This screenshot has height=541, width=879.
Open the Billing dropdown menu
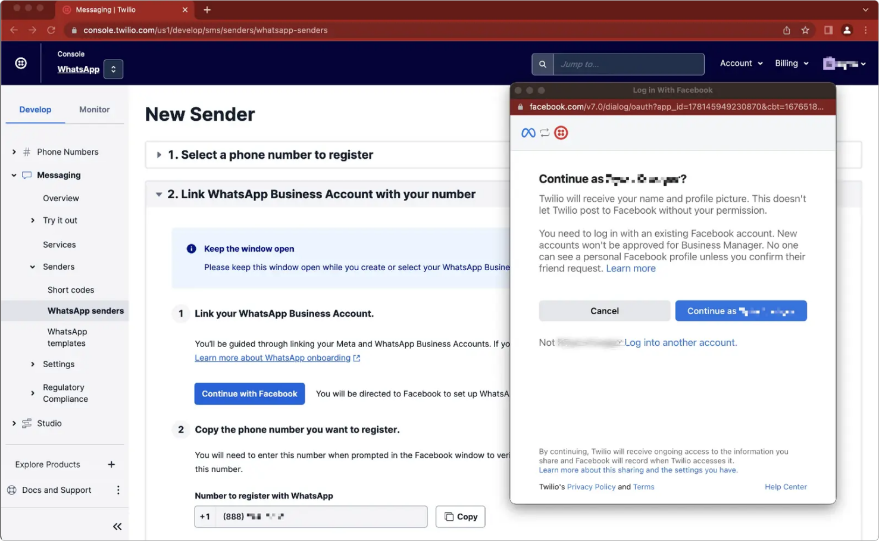click(x=792, y=63)
